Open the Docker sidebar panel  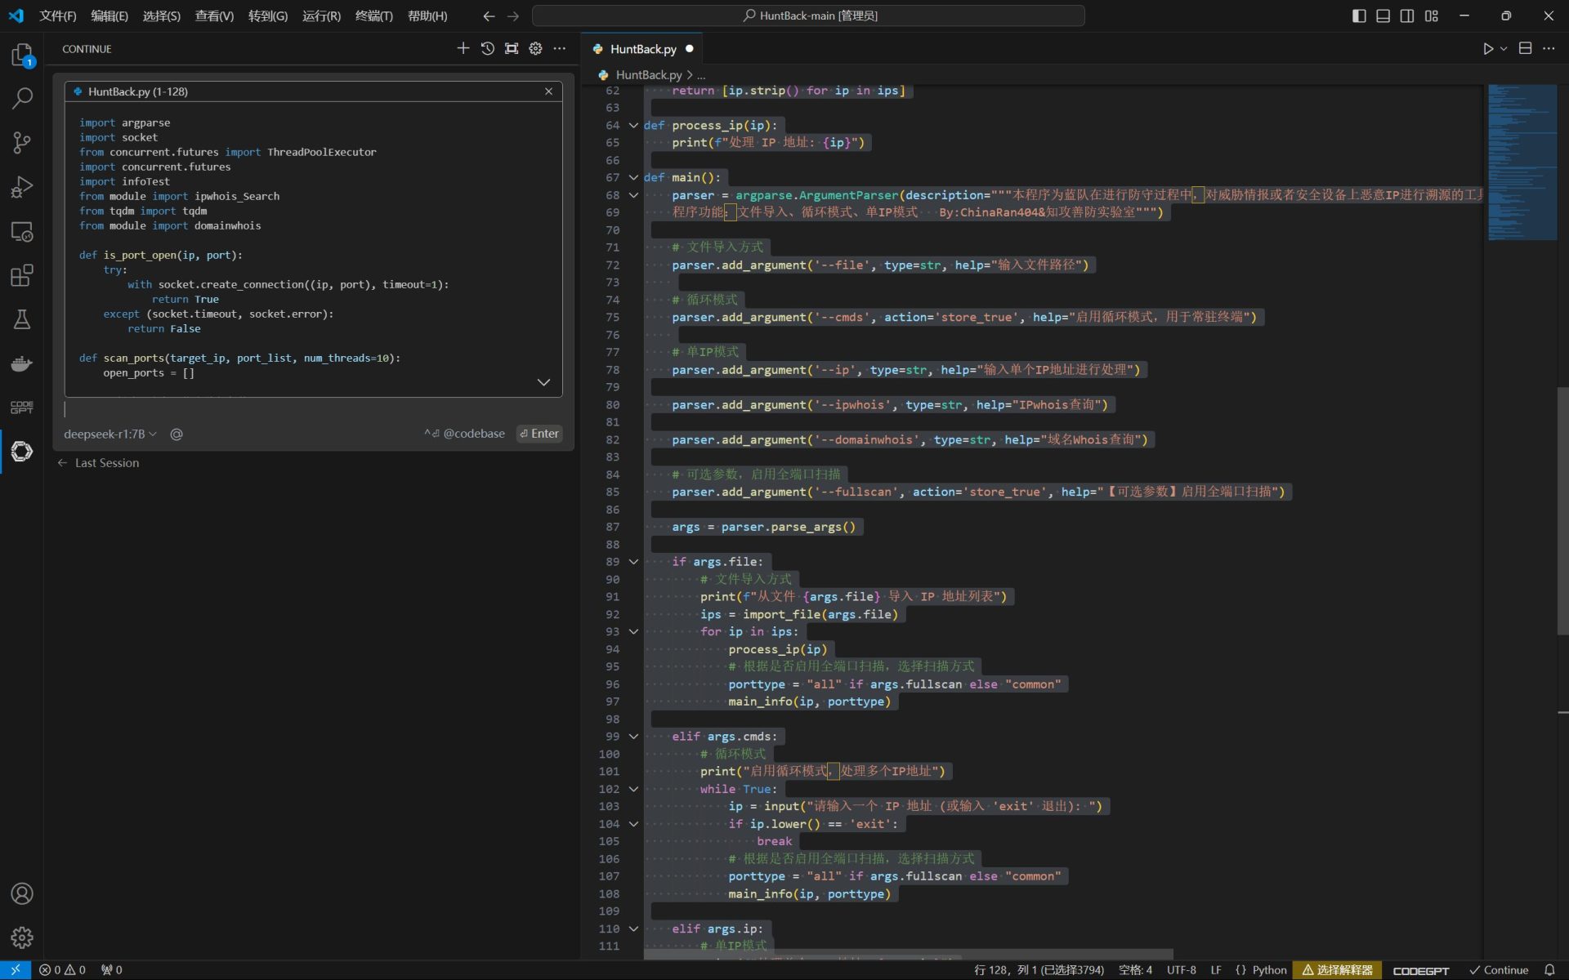22,363
